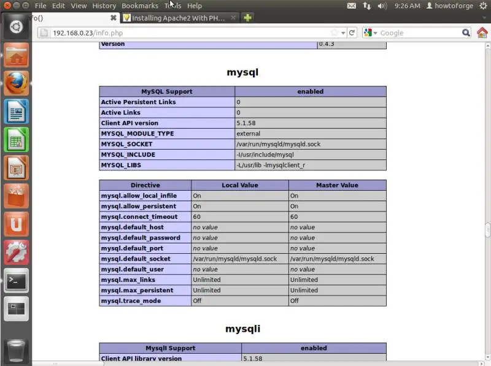
Task: Open the volume sound indicator
Action: tap(382, 6)
